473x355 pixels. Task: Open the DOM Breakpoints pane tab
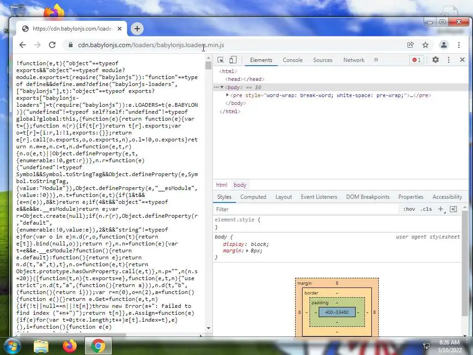pos(368,197)
